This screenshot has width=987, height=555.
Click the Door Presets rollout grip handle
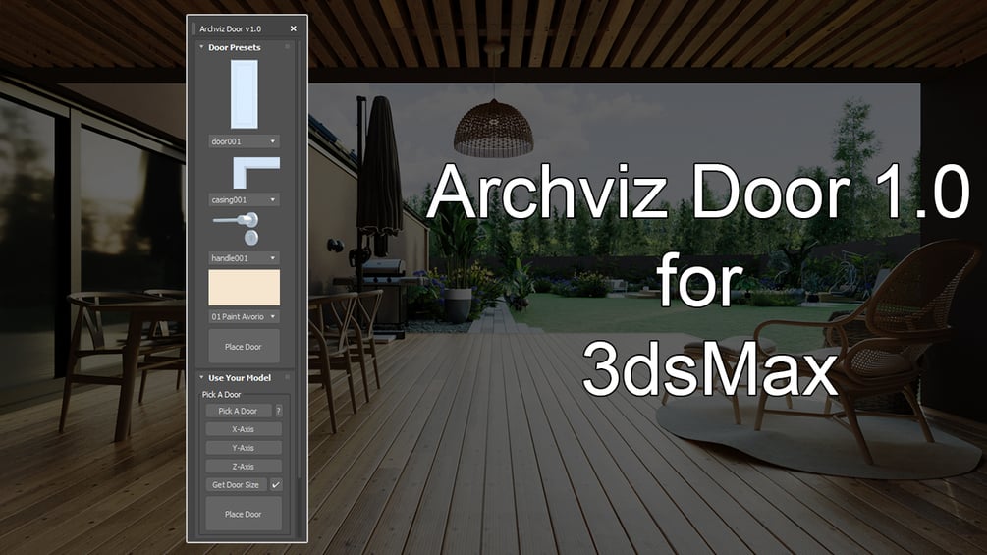[x=288, y=46]
